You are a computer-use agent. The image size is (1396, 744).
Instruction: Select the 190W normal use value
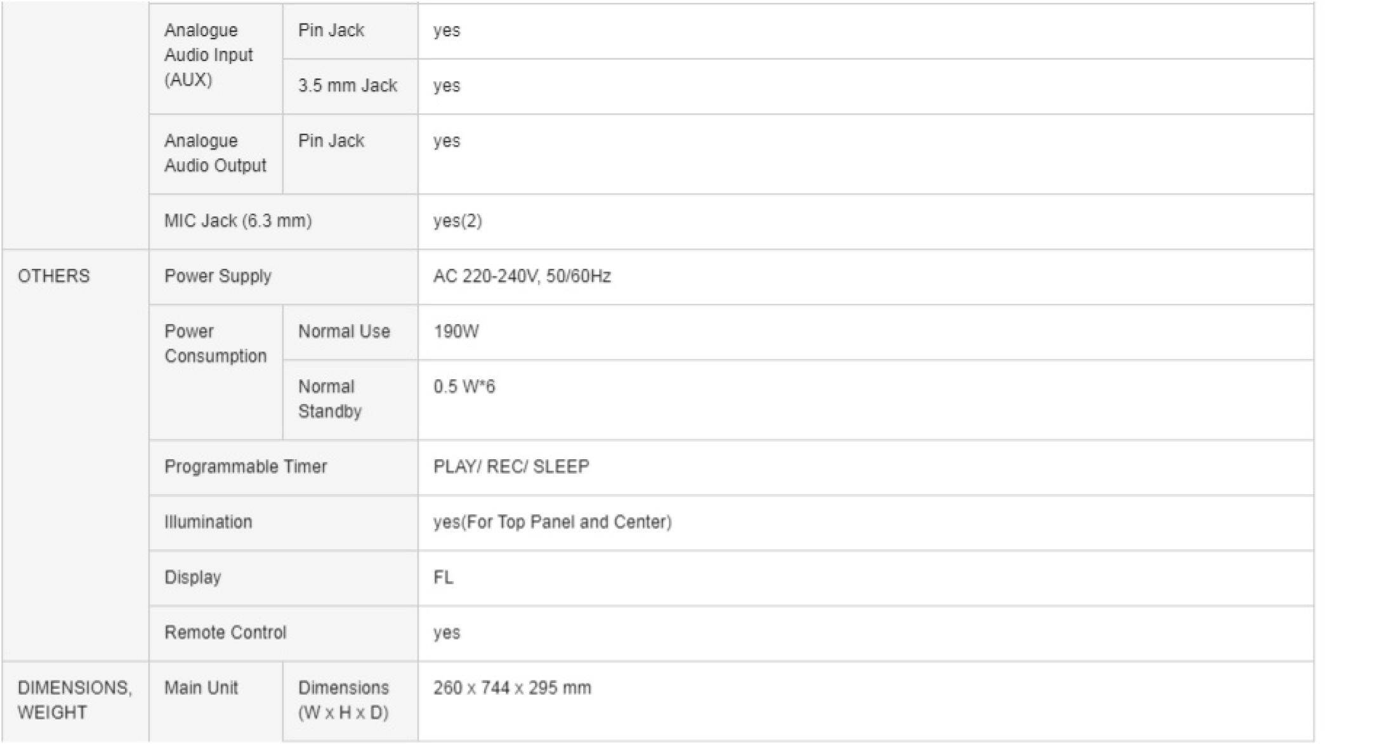tap(456, 331)
